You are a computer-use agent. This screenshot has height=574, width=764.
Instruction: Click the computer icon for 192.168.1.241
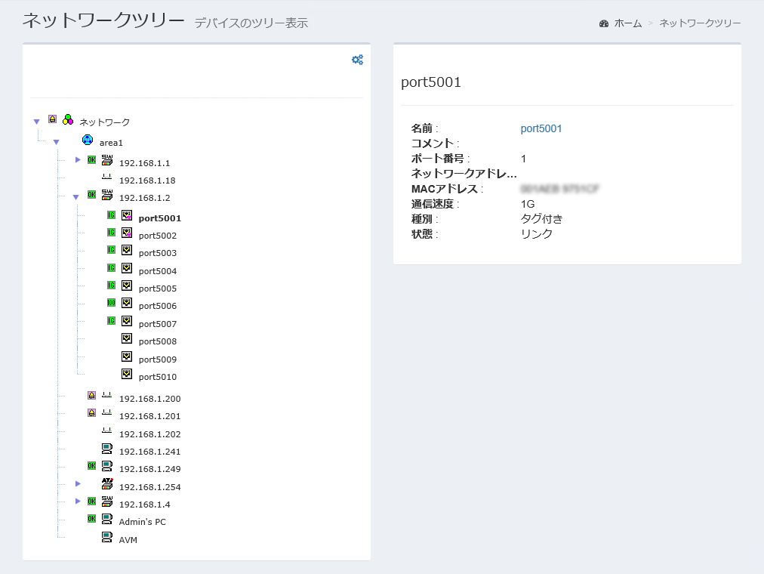click(107, 449)
